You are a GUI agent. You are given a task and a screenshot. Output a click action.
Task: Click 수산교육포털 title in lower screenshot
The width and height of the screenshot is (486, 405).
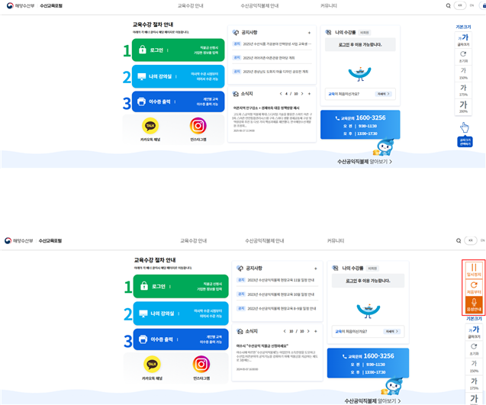point(50,241)
